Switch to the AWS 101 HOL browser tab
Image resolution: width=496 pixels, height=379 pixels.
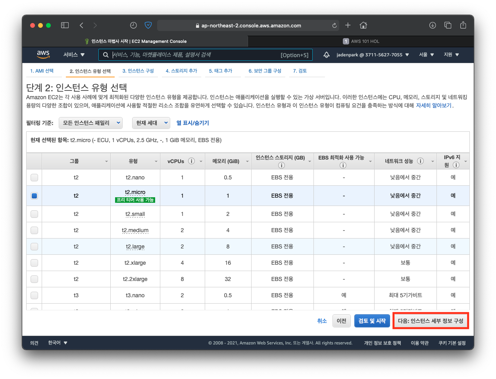coord(361,41)
